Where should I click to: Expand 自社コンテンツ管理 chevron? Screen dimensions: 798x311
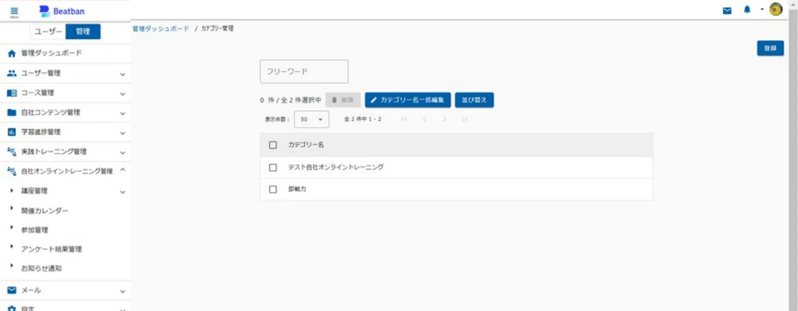point(122,114)
